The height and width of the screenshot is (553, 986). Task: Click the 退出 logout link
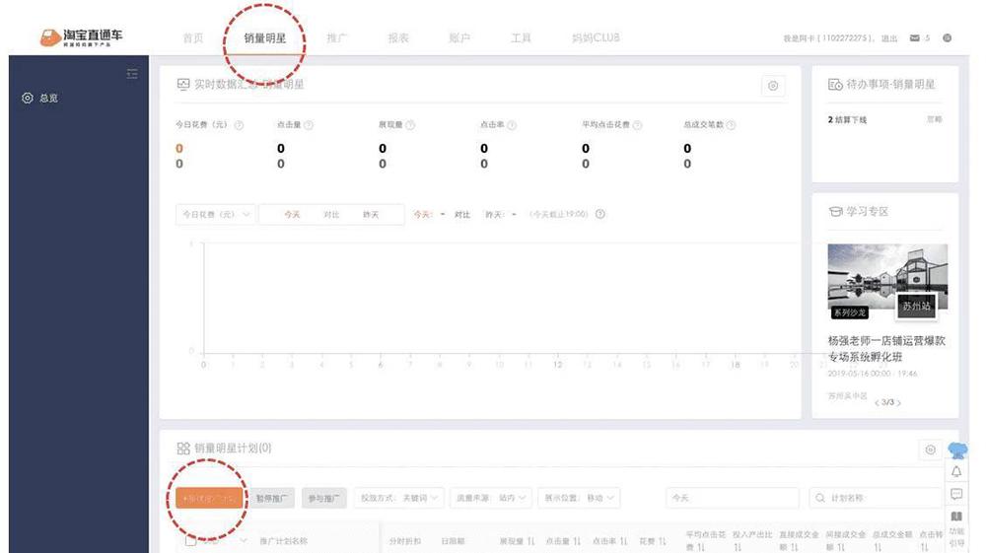[889, 38]
